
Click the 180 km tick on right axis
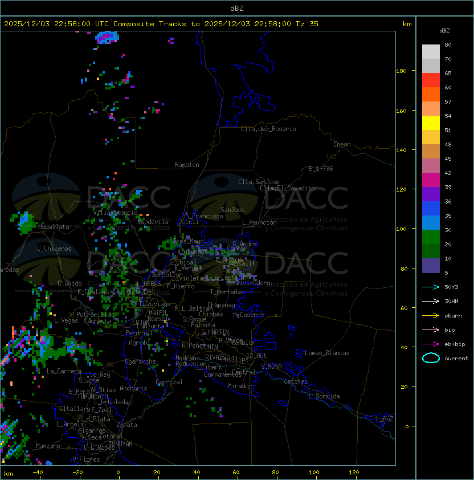click(x=401, y=71)
